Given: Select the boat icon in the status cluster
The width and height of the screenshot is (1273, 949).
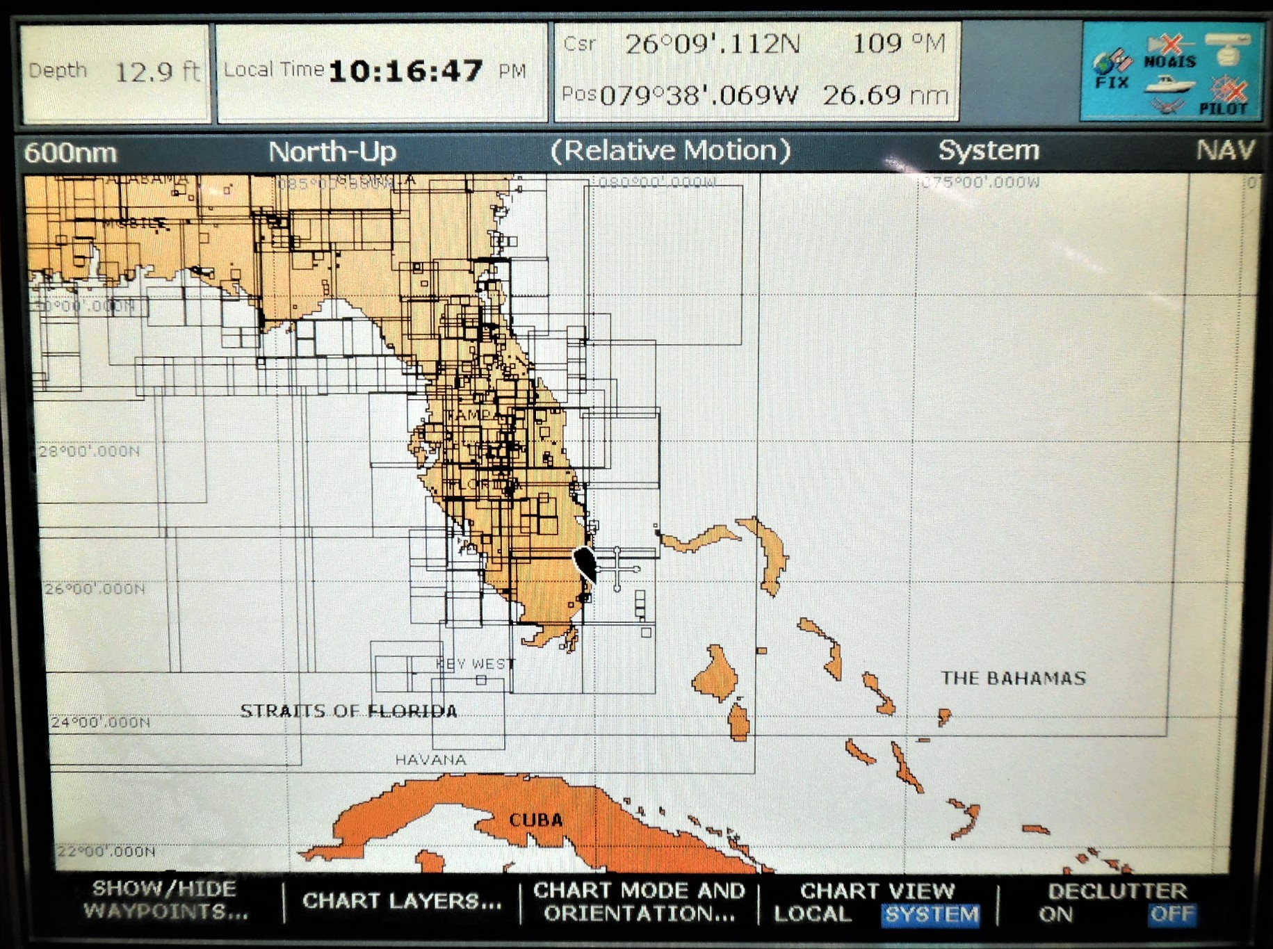Looking at the screenshot, I should 1171,85.
